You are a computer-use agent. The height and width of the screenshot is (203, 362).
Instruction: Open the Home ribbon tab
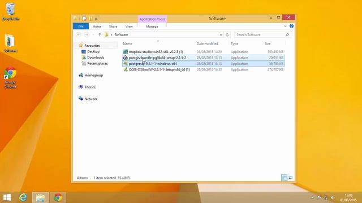click(x=97, y=27)
